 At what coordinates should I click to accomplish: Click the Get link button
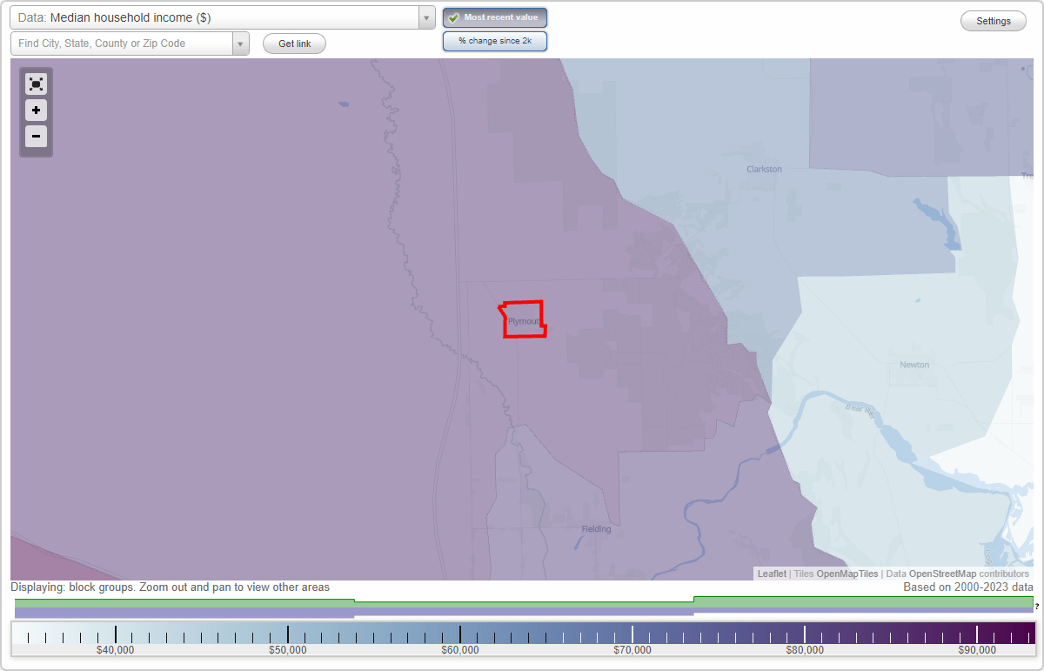coord(294,44)
